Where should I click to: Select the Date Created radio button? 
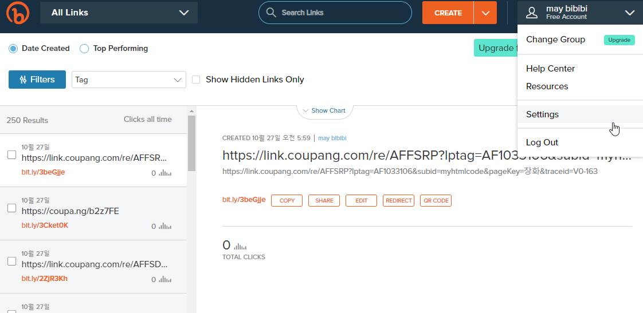click(x=13, y=48)
